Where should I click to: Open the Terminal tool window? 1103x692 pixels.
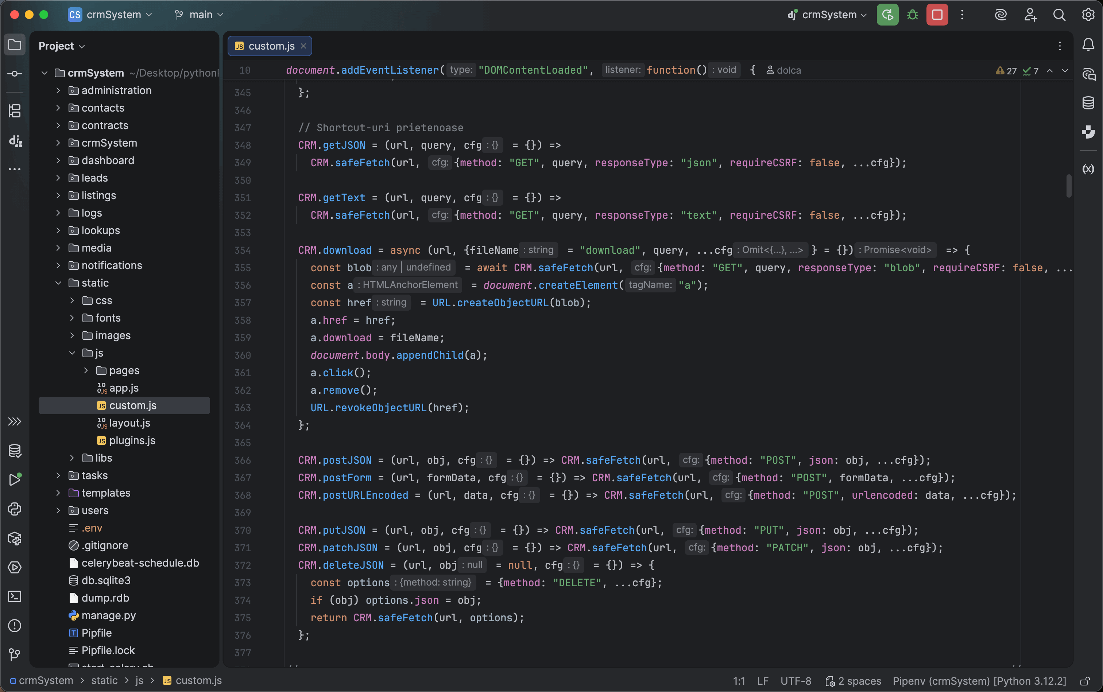click(15, 597)
